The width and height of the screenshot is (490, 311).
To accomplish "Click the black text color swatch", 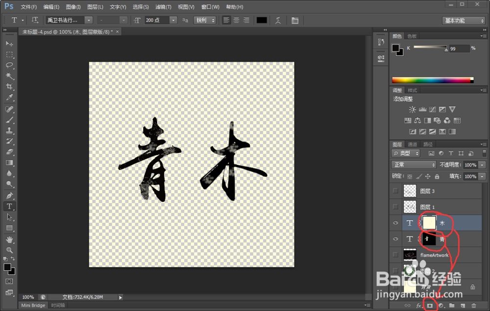I will [261, 20].
